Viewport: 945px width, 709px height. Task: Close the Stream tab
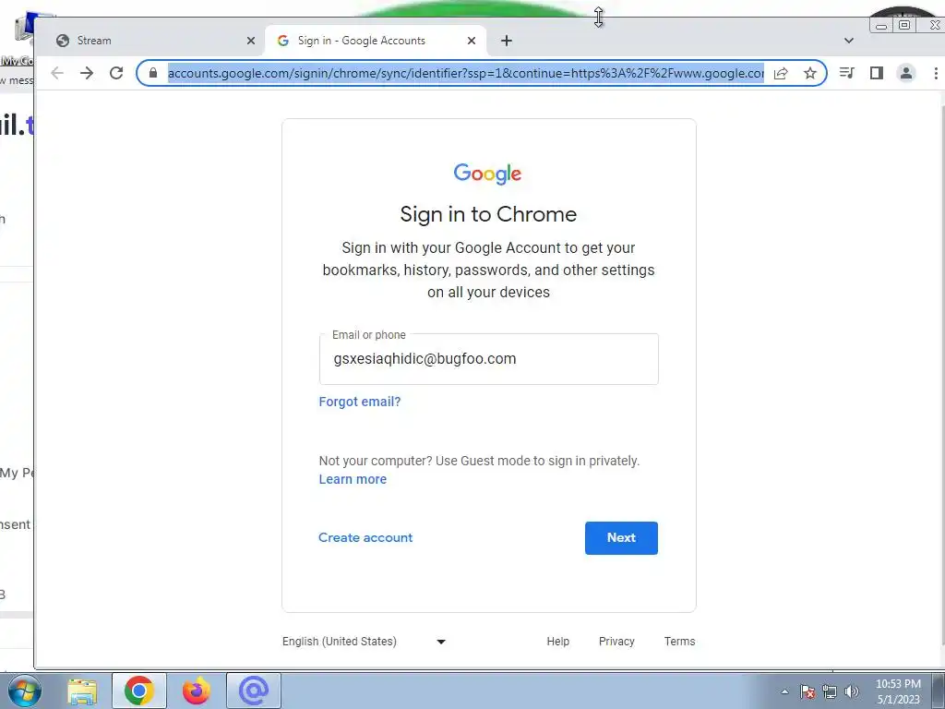coord(251,41)
